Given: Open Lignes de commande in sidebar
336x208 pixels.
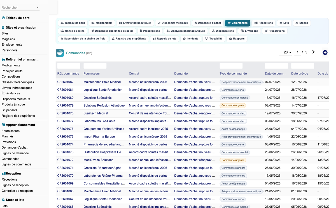Looking at the screenshot, I should tap(17, 164).
